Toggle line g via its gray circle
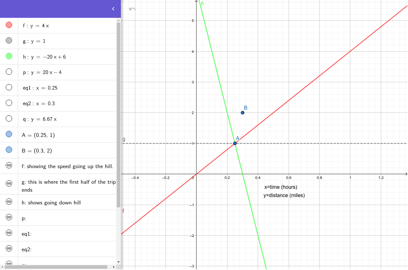Viewport: 408px width, 270px height. click(x=9, y=40)
